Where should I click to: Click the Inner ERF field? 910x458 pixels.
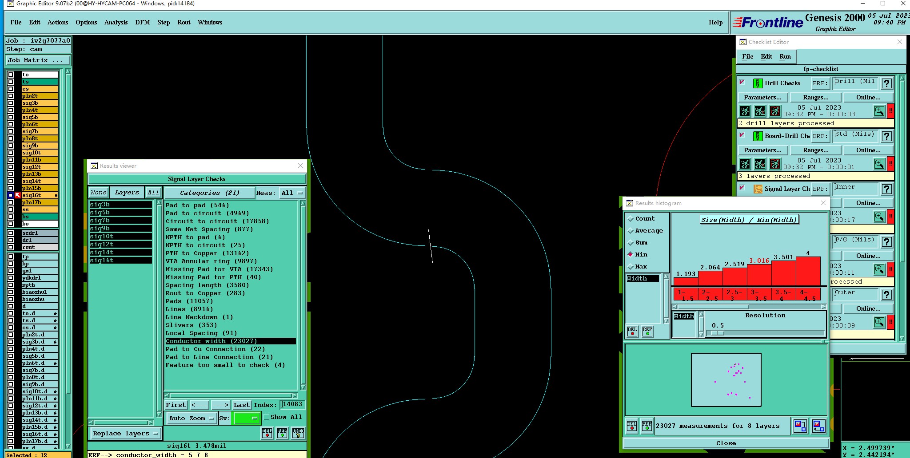[856, 189]
